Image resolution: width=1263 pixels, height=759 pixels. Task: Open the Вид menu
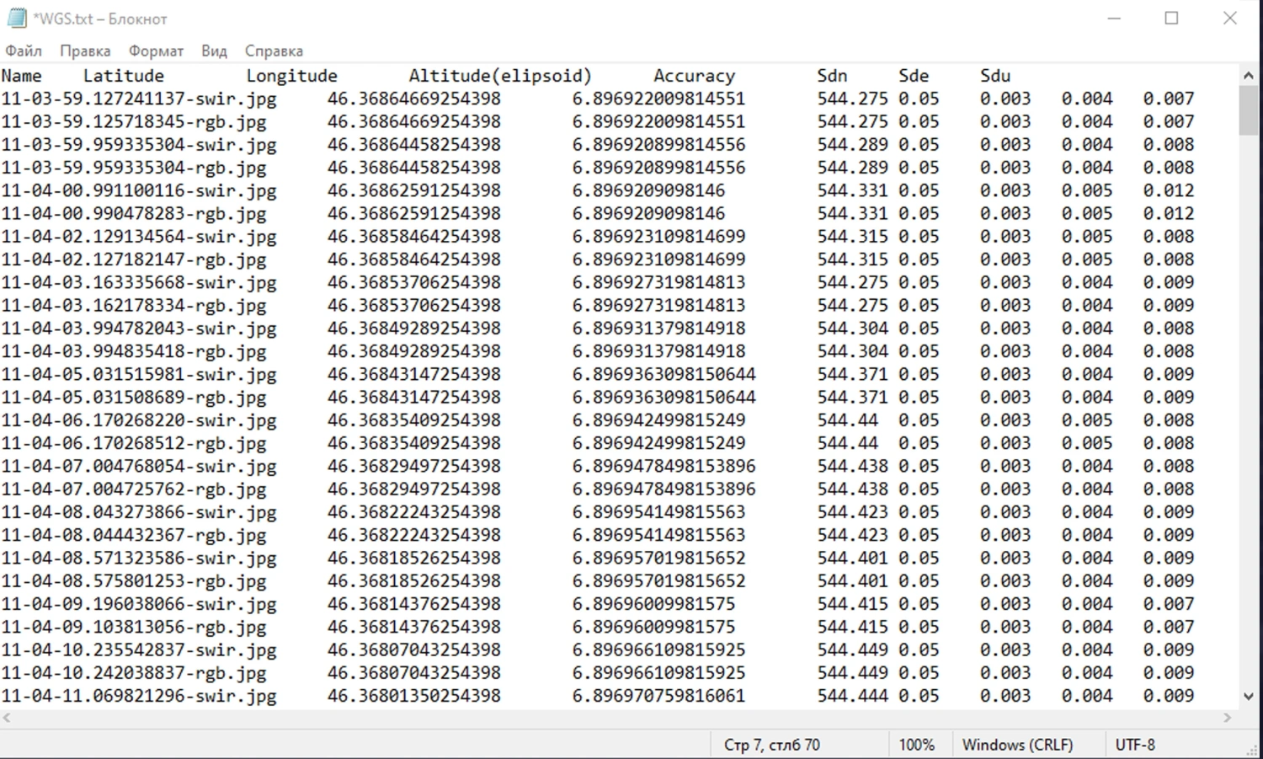pos(214,51)
